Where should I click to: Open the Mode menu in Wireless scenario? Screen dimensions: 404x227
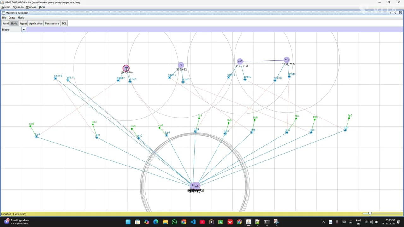[21, 18]
